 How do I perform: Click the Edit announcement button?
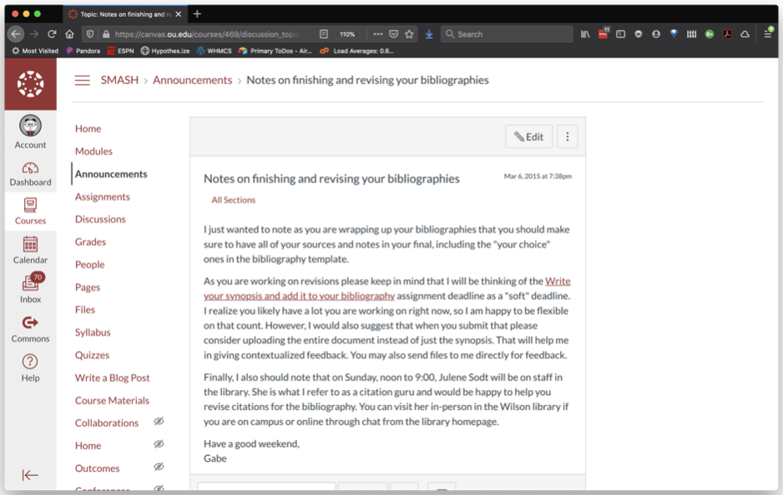[x=528, y=137]
